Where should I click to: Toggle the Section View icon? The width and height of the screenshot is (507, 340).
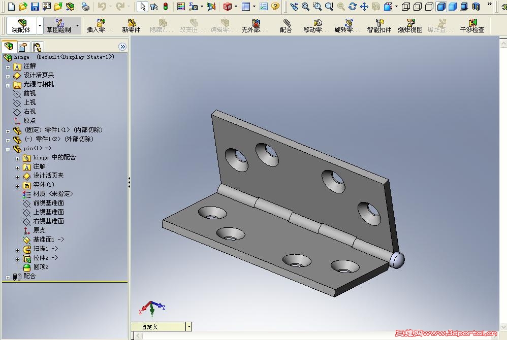(x=476, y=6)
